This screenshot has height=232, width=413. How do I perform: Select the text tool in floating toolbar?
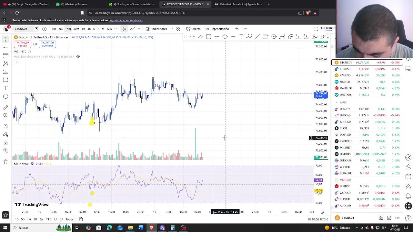pos(241,37)
